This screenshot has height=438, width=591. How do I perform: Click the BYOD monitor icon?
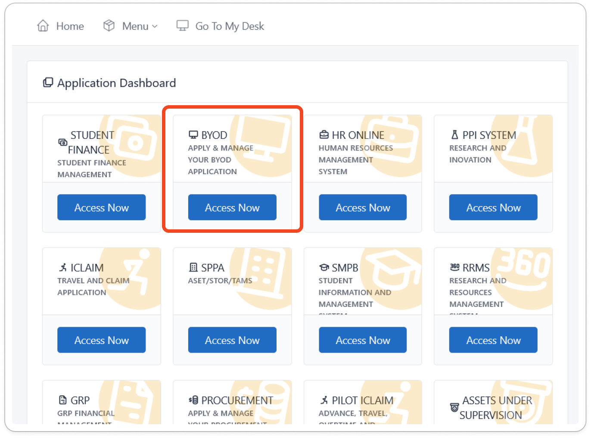point(193,135)
